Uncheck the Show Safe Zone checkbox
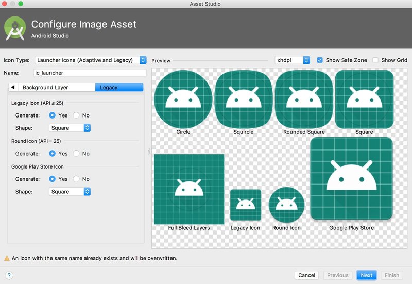The image size is (412, 284). tap(320, 60)
